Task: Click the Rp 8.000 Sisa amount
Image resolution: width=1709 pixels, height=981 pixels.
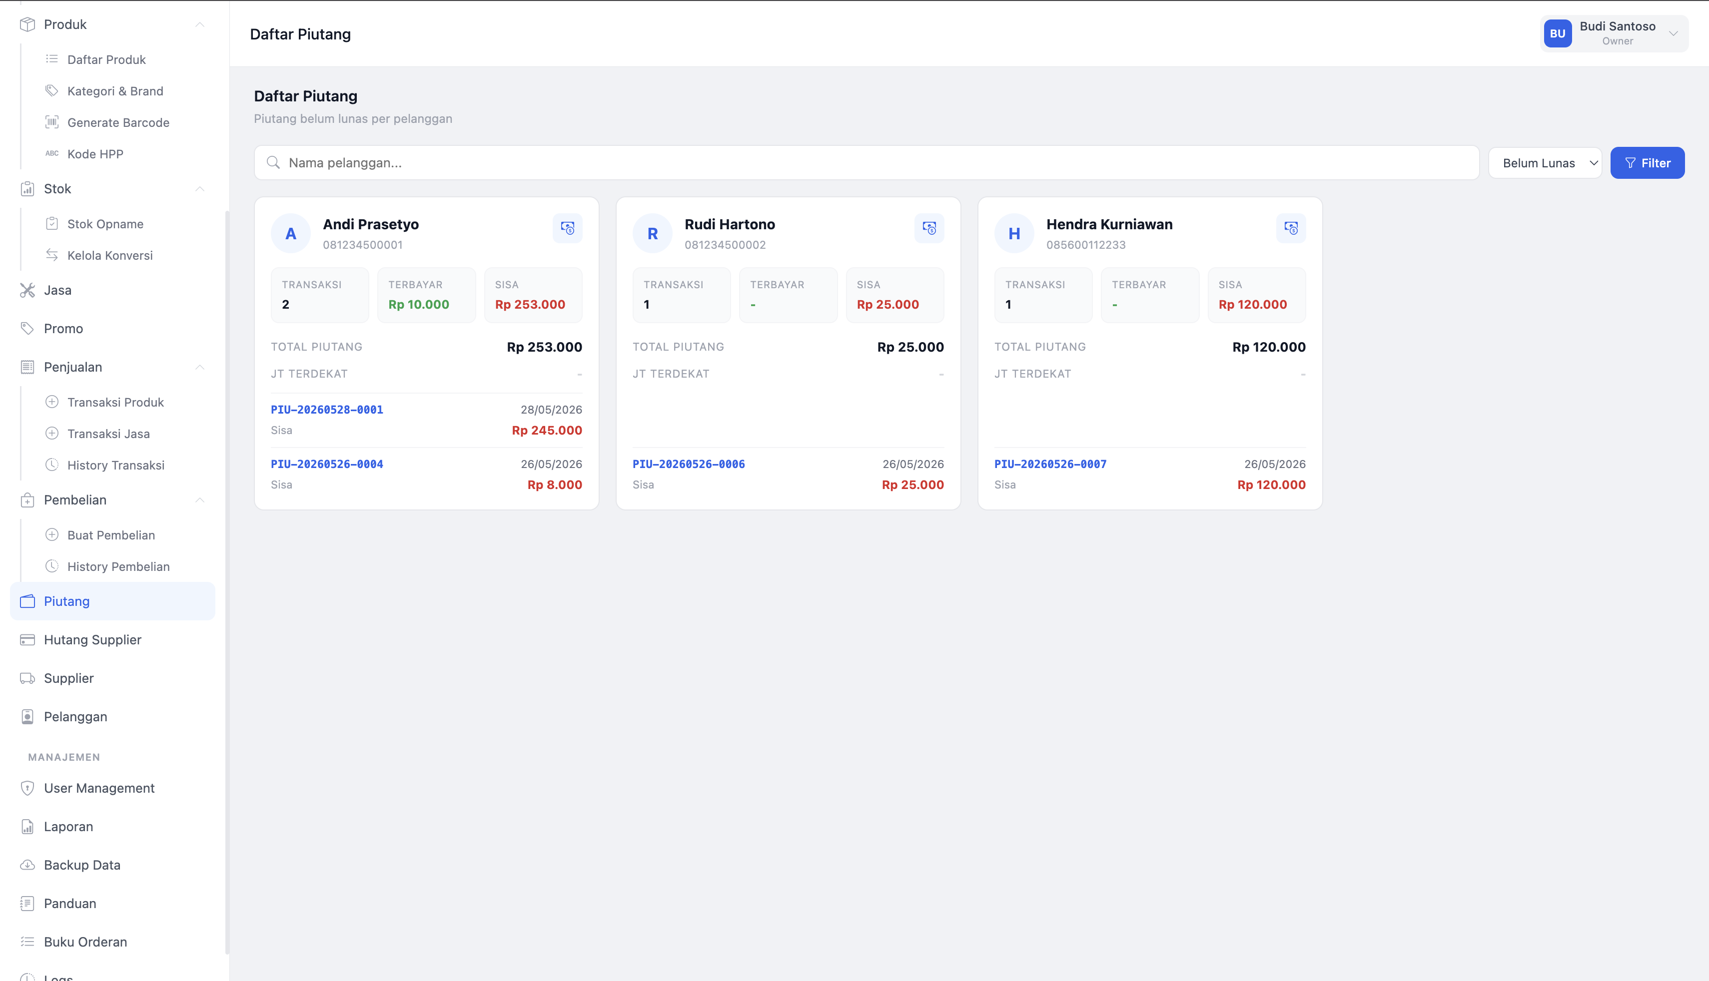Action: pos(555,485)
